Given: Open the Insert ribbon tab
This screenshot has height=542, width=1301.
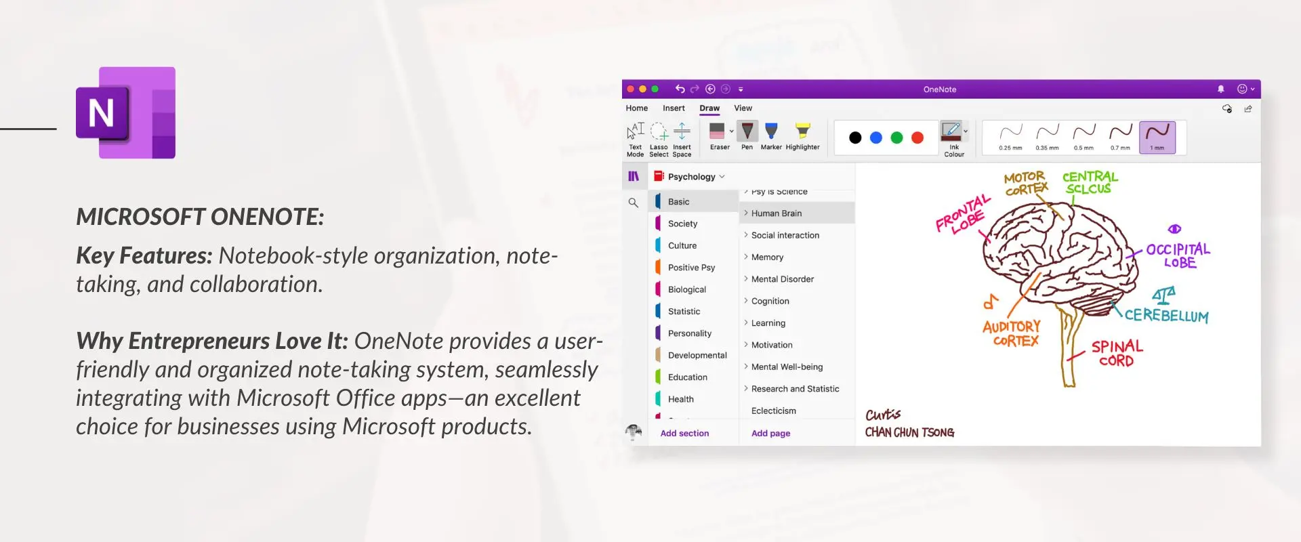Looking at the screenshot, I should tap(674, 108).
